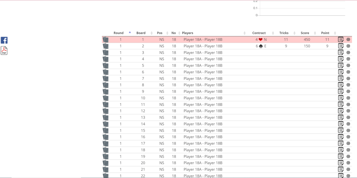Open the cards icon for board 12

[x=106, y=111]
